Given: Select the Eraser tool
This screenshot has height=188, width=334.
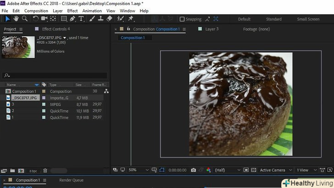Looking at the screenshot, I should pyautogui.click(x=109, y=19).
